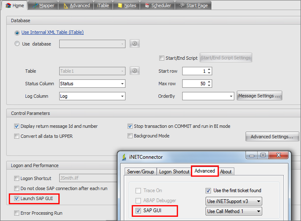Image resolution: width=301 pixels, height=221 pixels.
Task: Enable Convert all data to UPPER
Action: coord(17,136)
